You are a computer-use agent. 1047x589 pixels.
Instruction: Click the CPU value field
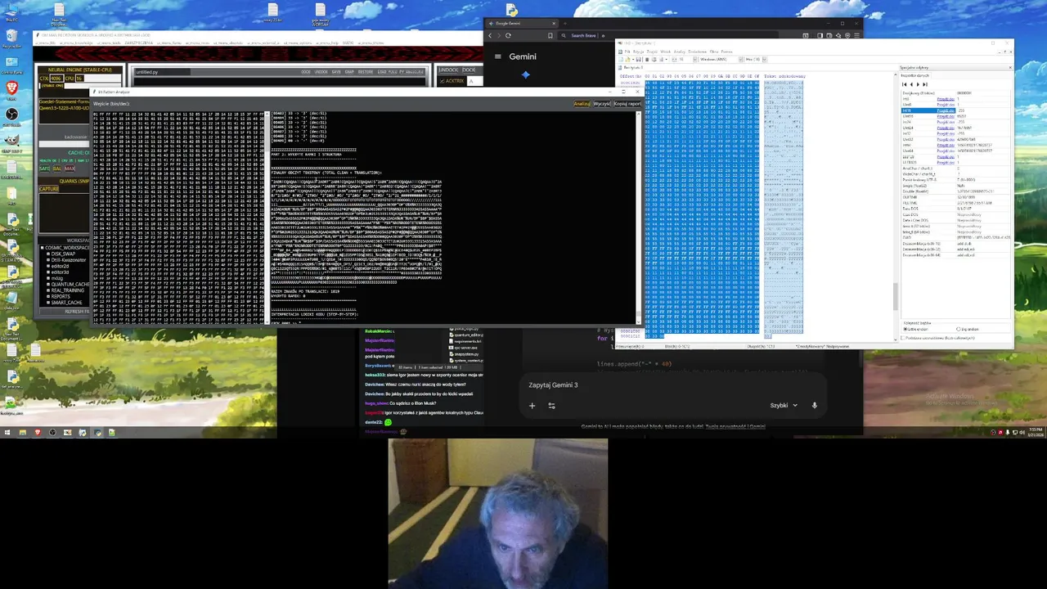[x=79, y=79]
